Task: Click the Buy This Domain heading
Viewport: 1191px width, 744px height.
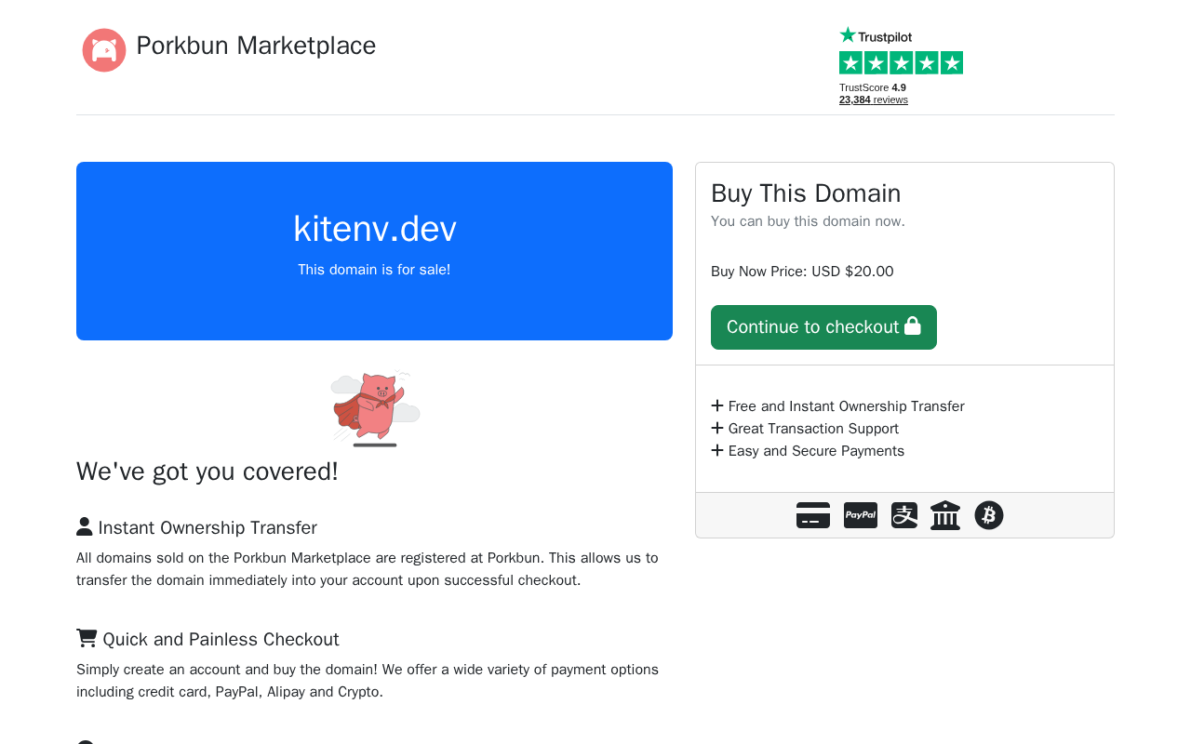Action: [806, 193]
